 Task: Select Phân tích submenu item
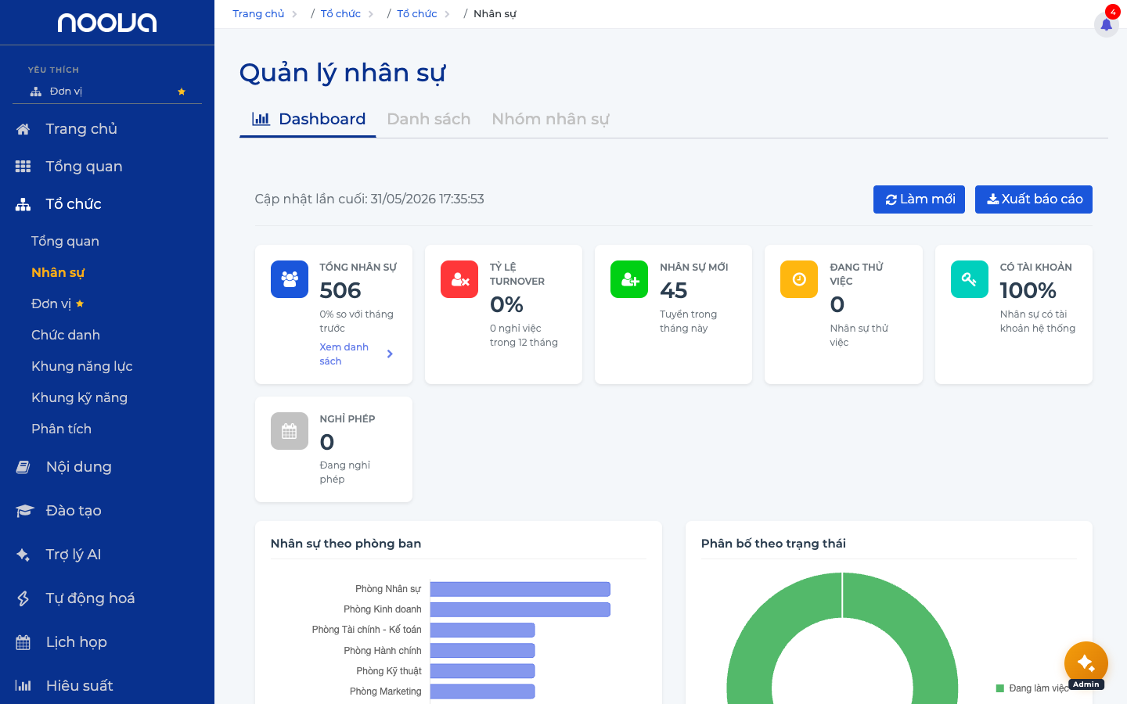[x=61, y=429]
